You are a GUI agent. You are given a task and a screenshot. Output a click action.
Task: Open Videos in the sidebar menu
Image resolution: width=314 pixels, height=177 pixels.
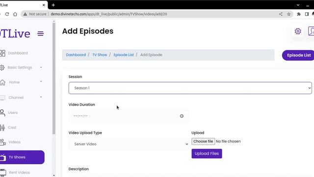pyautogui.click(x=14, y=142)
